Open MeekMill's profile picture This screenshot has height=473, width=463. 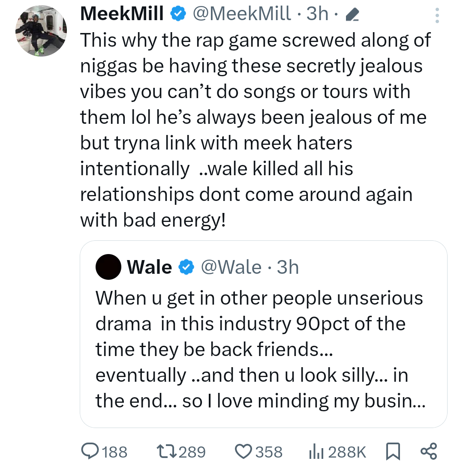pos(41,31)
